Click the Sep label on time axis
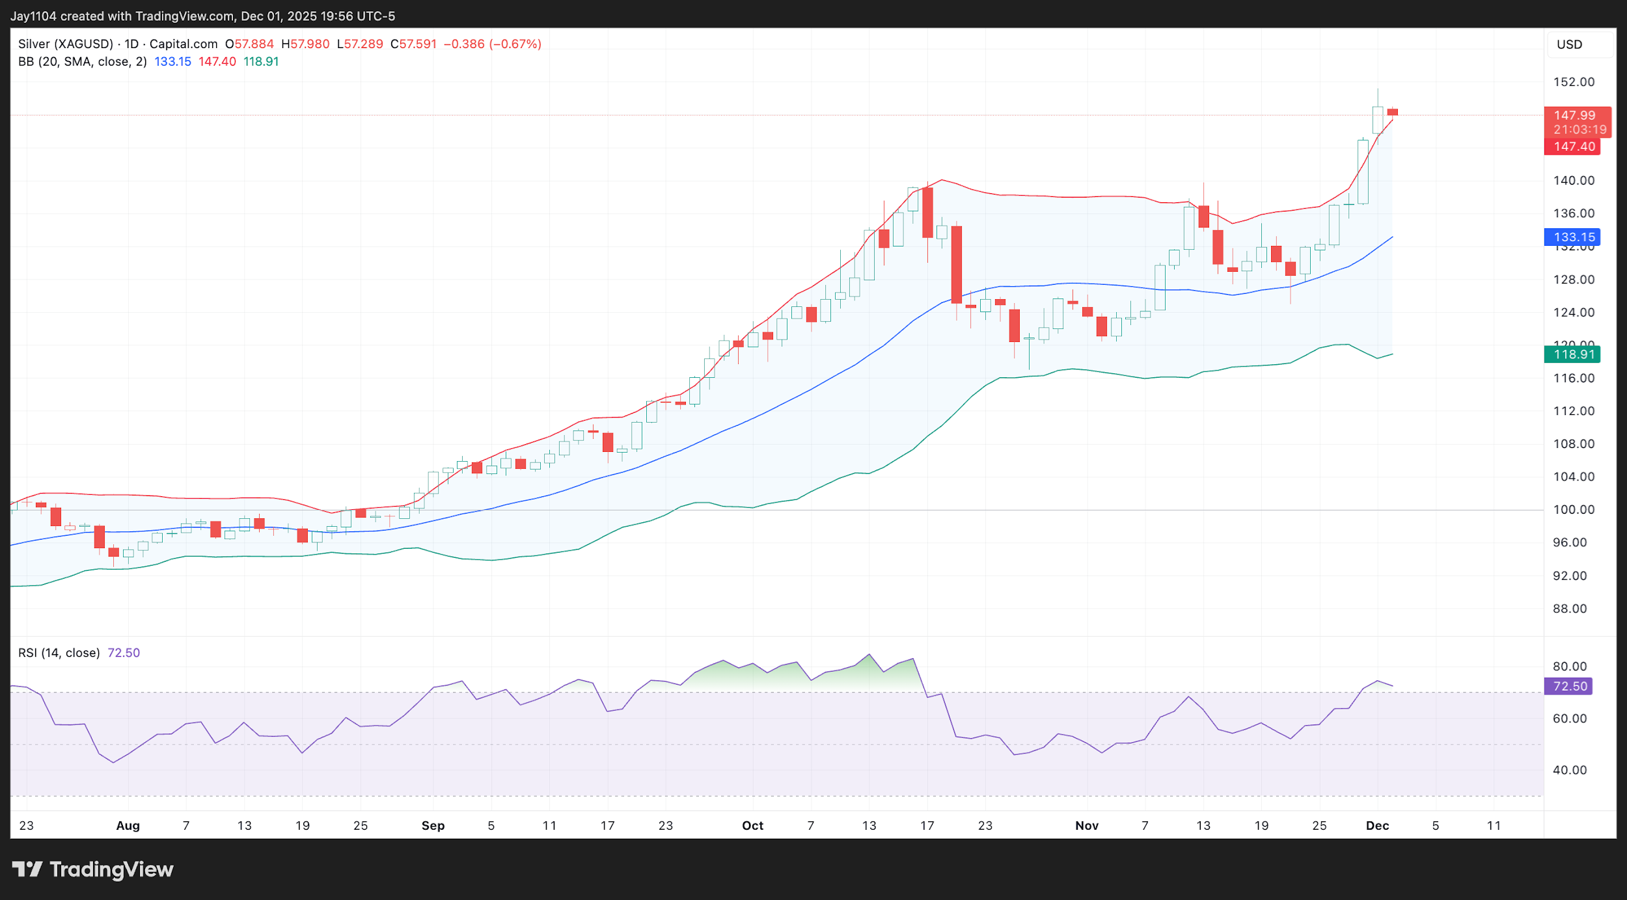 tap(433, 826)
